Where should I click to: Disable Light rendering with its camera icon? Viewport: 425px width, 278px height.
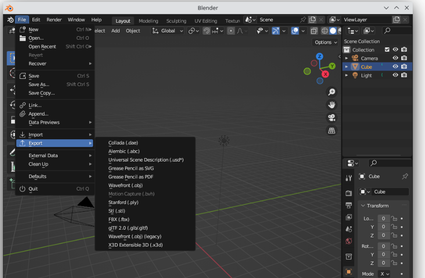pos(404,75)
